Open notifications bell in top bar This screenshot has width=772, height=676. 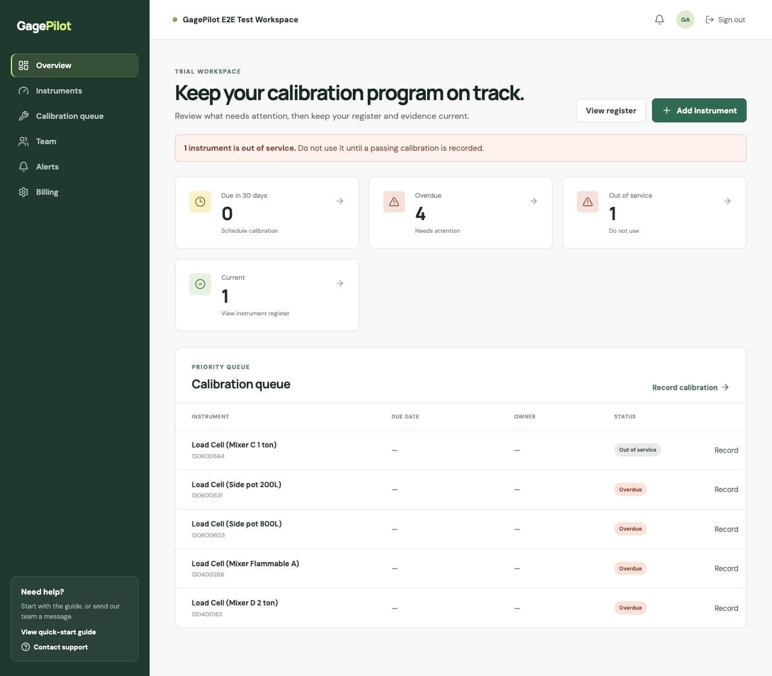click(x=659, y=19)
